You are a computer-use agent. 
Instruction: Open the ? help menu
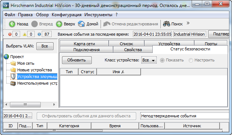(117, 15)
